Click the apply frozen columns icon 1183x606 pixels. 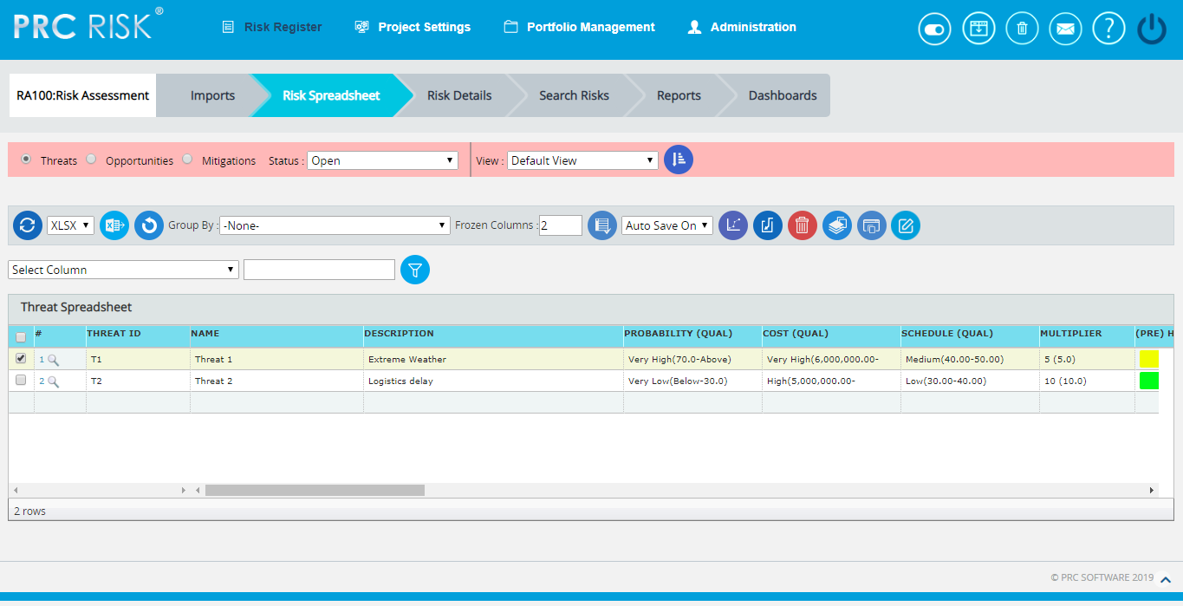click(x=602, y=225)
